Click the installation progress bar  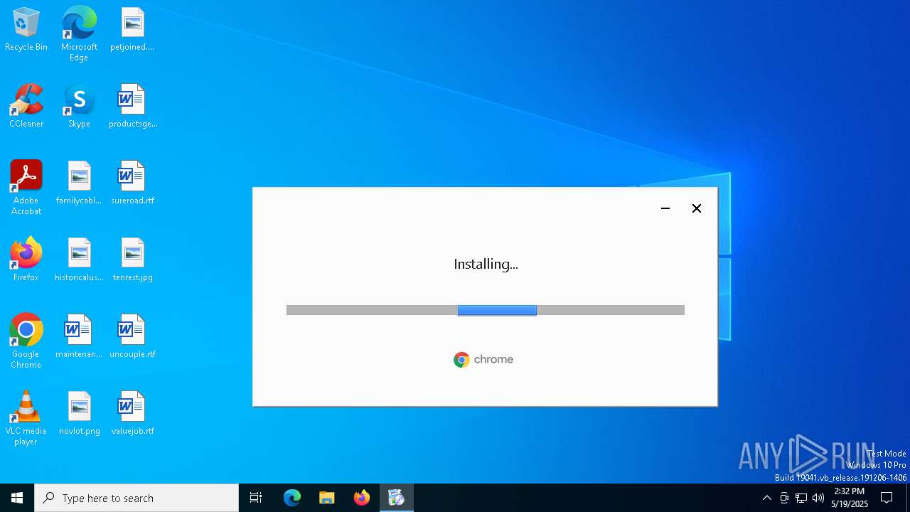point(486,310)
